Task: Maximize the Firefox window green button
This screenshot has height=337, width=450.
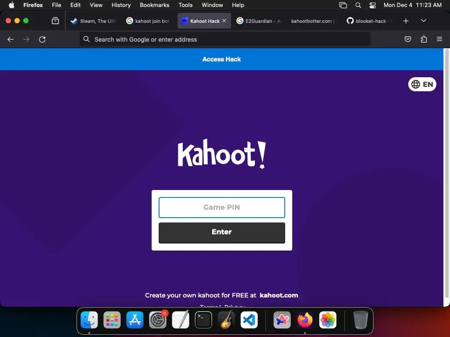Action: pyautogui.click(x=26, y=21)
